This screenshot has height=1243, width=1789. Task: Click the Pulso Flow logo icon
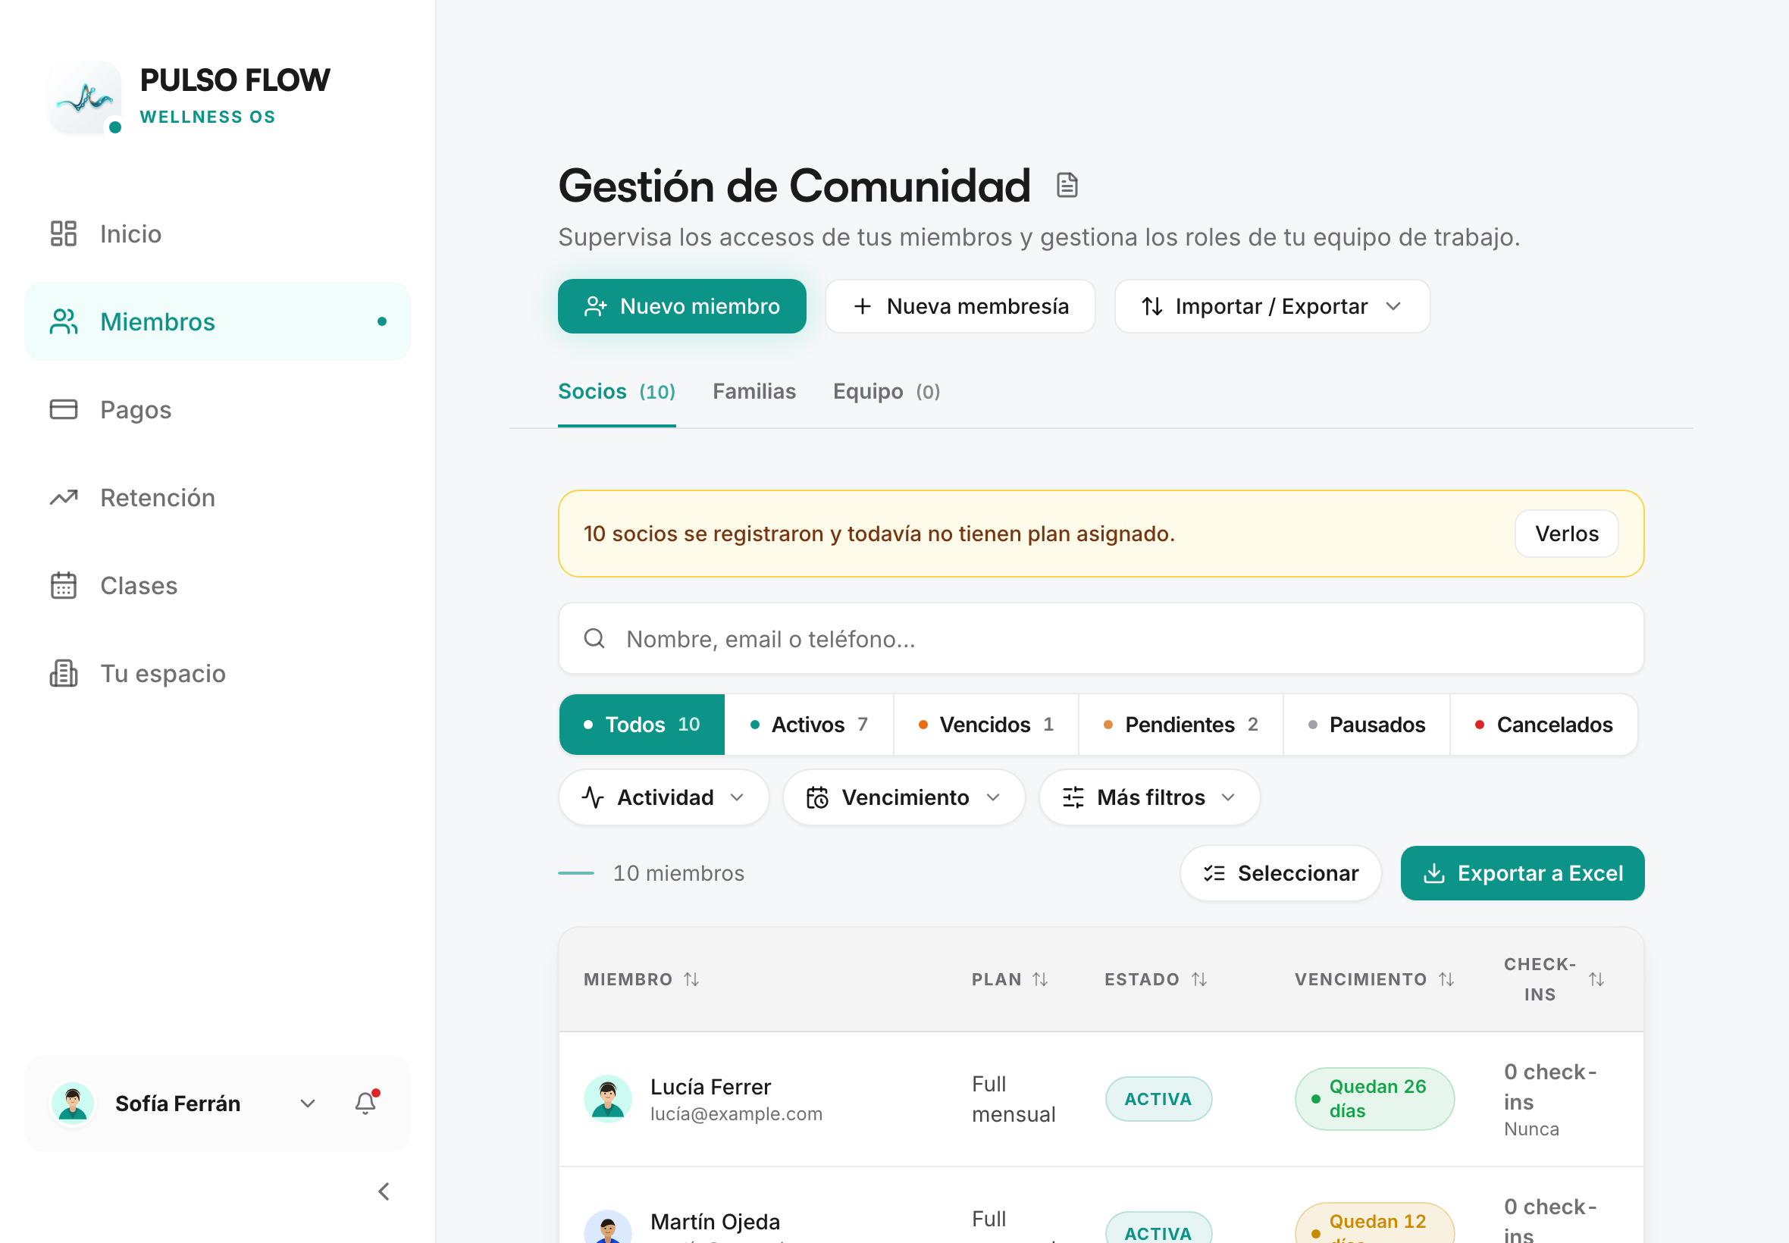[85, 97]
